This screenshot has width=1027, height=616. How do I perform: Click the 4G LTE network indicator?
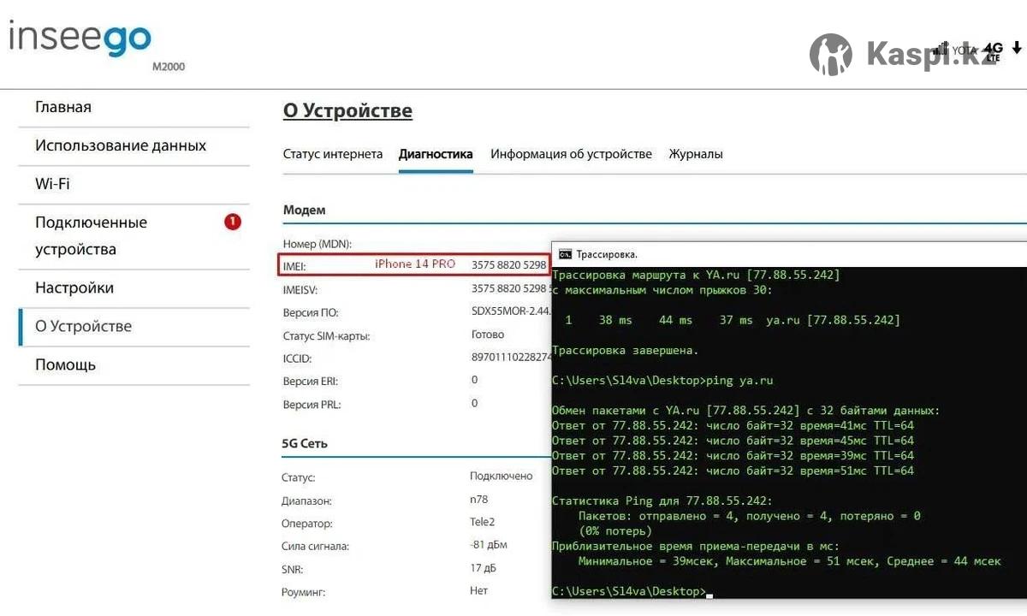pos(993,51)
